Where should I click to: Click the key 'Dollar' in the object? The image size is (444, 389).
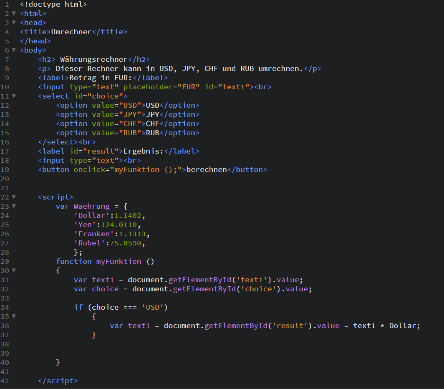tap(92, 216)
